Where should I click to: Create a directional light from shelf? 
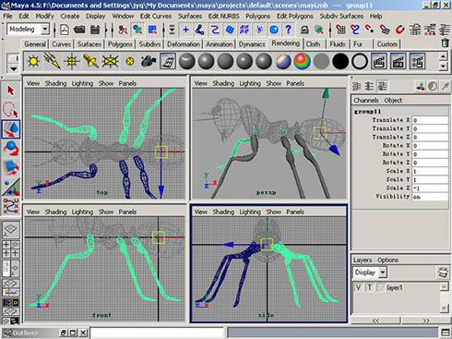[53, 61]
